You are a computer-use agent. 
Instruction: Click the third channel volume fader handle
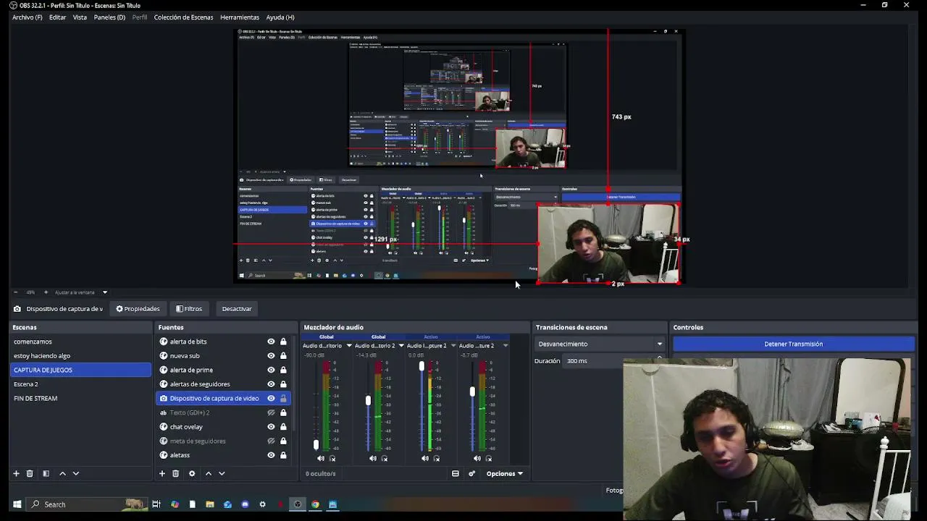click(x=421, y=367)
